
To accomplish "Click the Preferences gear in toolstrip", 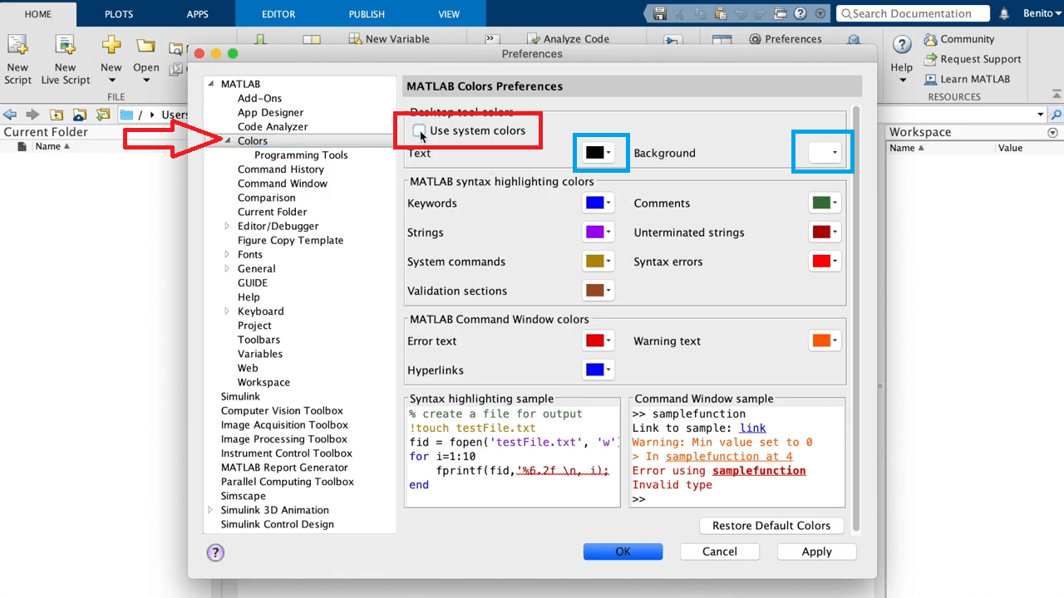I will [x=756, y=39].
